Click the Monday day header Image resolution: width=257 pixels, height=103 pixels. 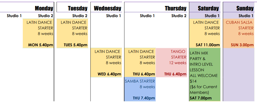pyautogui.click(x=44, y=8)
